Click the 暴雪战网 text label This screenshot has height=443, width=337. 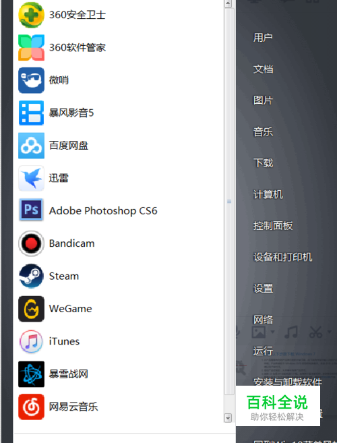click(68, 374)
